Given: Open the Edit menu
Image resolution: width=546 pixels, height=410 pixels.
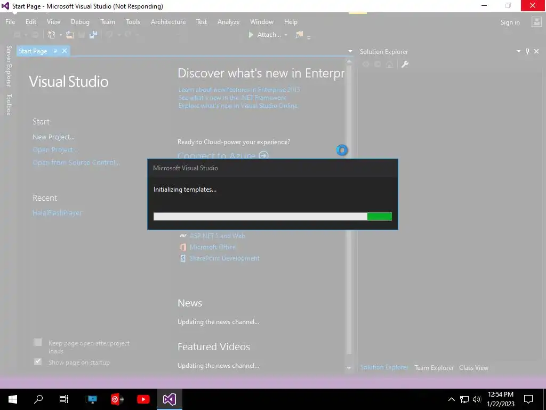Looking at the screenshot, I should tap(30, 21).
